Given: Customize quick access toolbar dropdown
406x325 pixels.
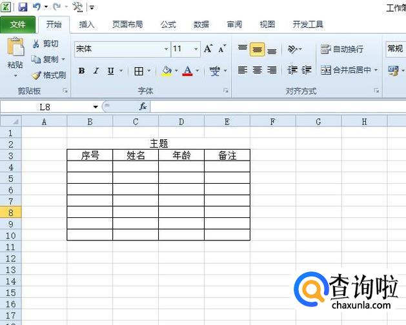Looking at the screenshot, I should (x=92, y=8).
